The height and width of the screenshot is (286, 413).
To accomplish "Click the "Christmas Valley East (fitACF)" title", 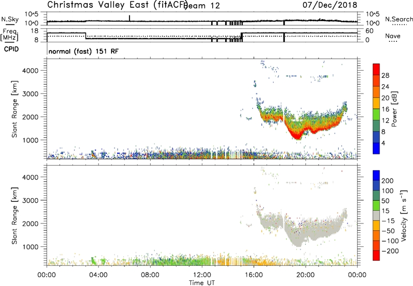I will (117, 5).
